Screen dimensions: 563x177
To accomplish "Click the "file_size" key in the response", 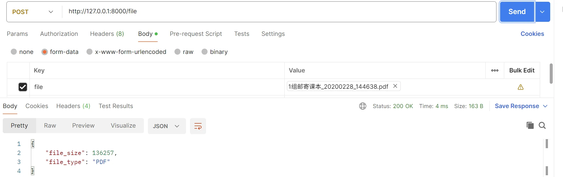I will pyautogui.click(x=65, y=153).
